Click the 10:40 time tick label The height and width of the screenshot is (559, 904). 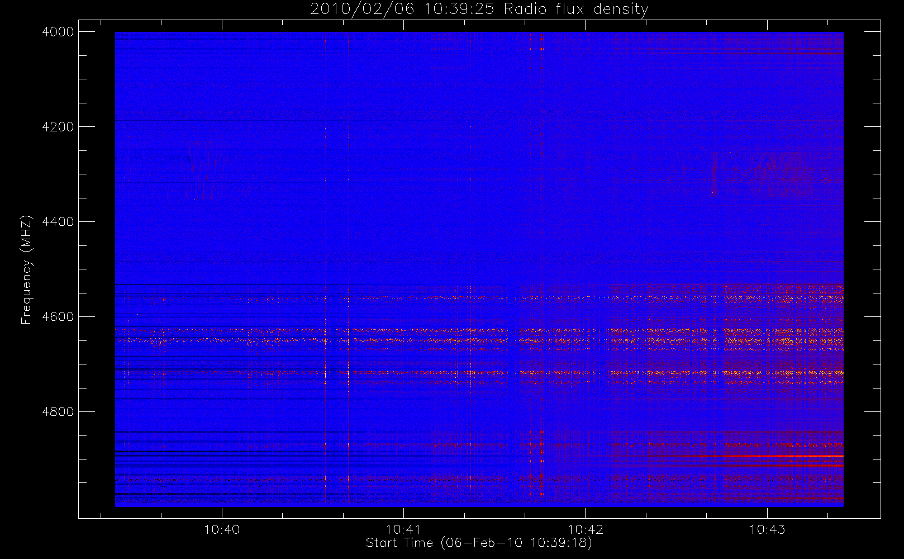pos(222,529)
